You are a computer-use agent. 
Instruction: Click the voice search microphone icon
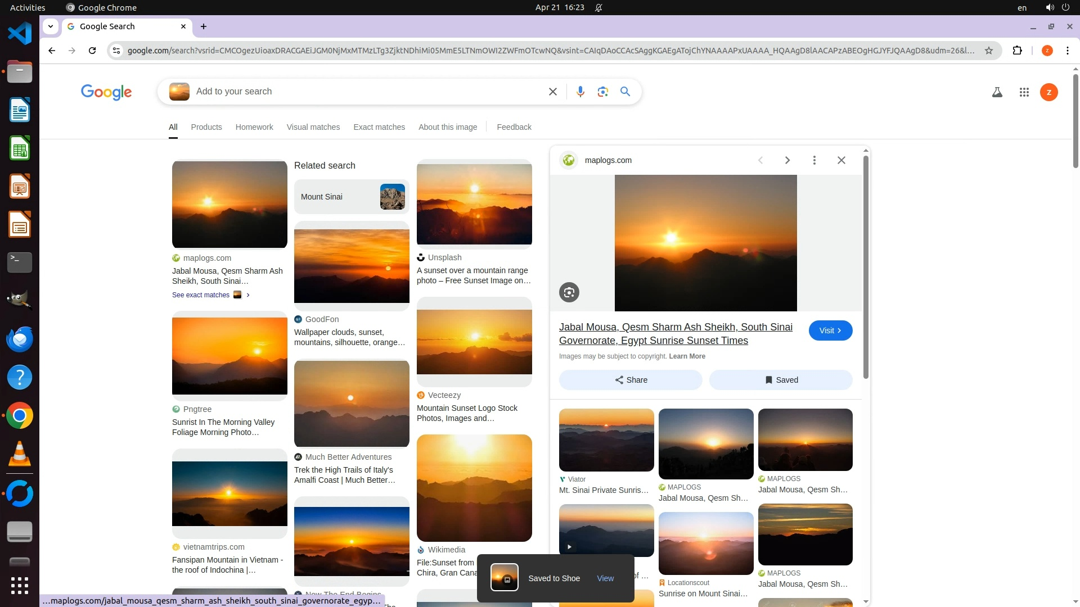click(x=580, y=92)
